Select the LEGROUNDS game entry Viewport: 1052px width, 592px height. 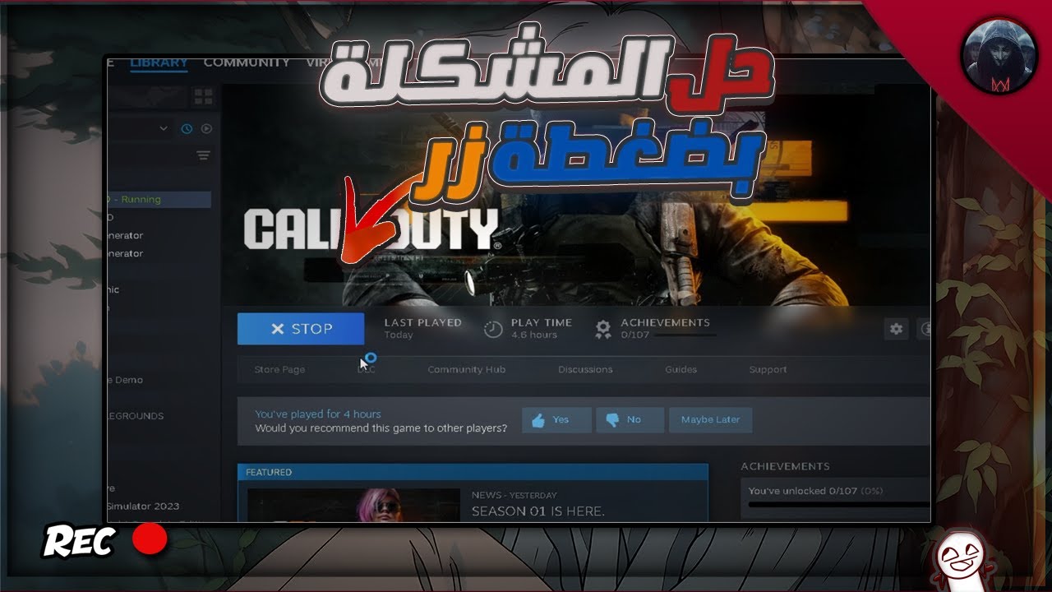[x=136, y=416]
